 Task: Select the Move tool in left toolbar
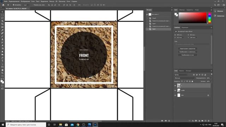2,12
